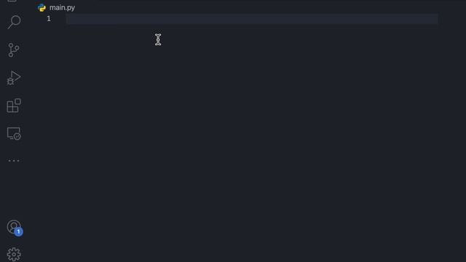Open the Source Control view
Viewport: 466px width, 262px height.
tap(14, 50)
